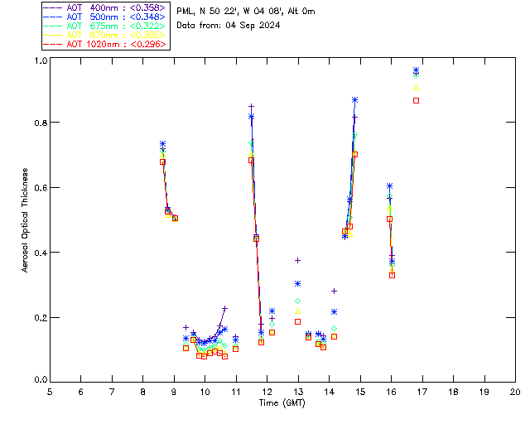Click the x-axis label for hour 9
530x424 pixels.
click(x=174, y=392)
